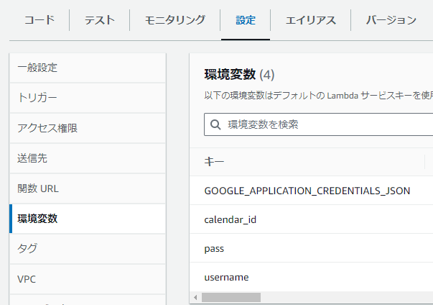The height and width of the screenshot is (305, 433).
Task: Click the 環境変数 (4) heading
Action: pos(239,75)
